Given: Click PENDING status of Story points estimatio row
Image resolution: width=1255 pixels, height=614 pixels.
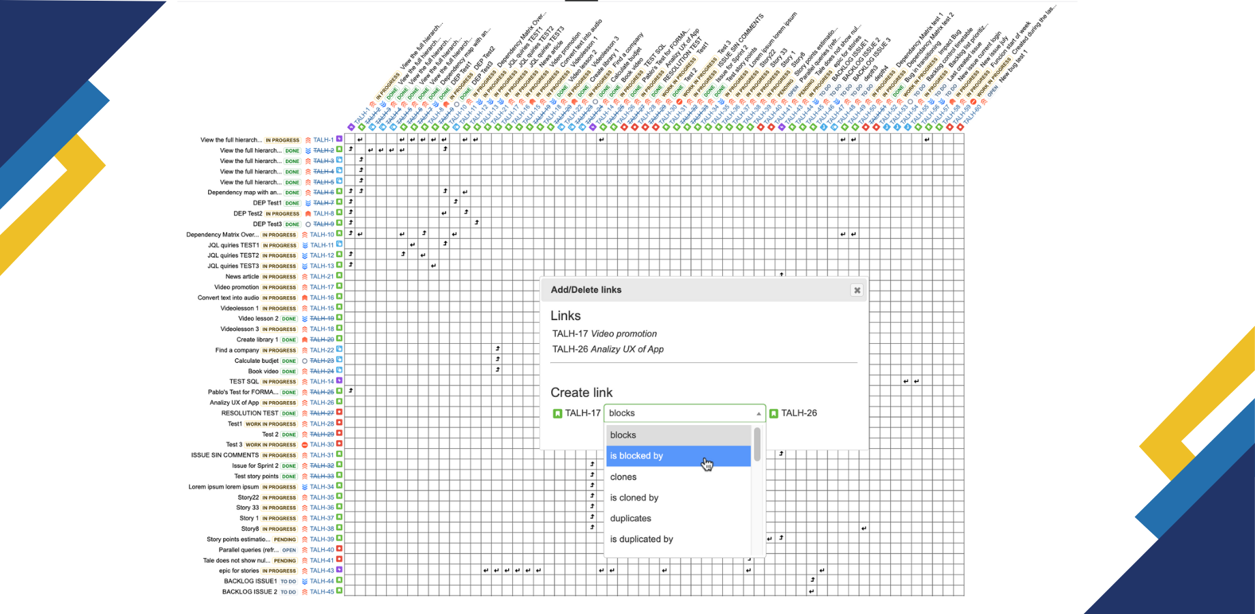Looking at the screenshot, I should (285, 540).
